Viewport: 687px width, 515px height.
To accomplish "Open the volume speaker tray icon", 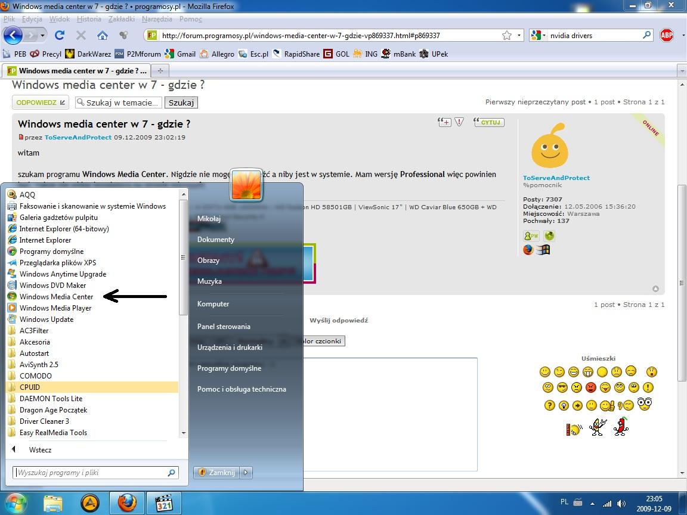I will [621, 504].
